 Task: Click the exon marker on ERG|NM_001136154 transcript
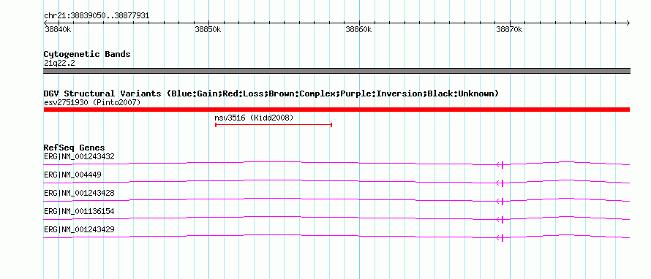(x=503, y=219)
